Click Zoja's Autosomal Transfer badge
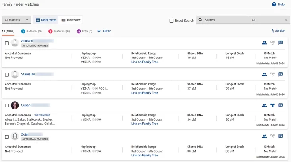This screenshot has height=162, width=291. pos(35,139)
